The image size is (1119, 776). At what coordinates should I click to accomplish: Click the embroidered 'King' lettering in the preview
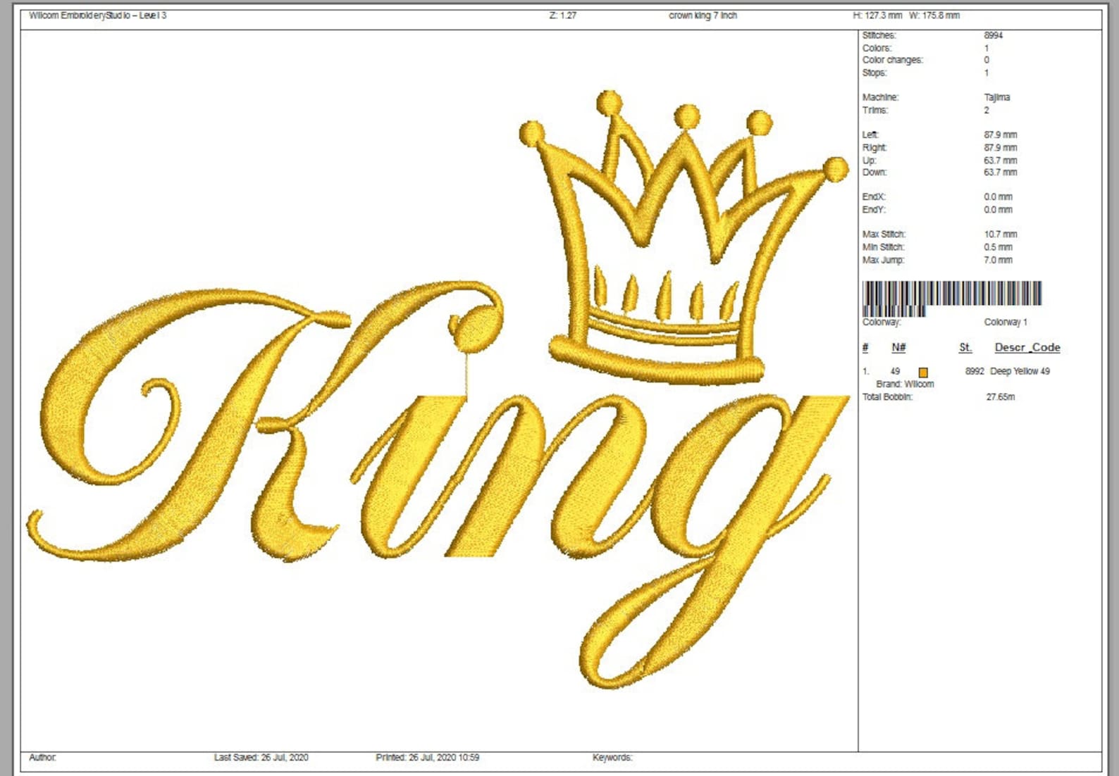point(438,484)
